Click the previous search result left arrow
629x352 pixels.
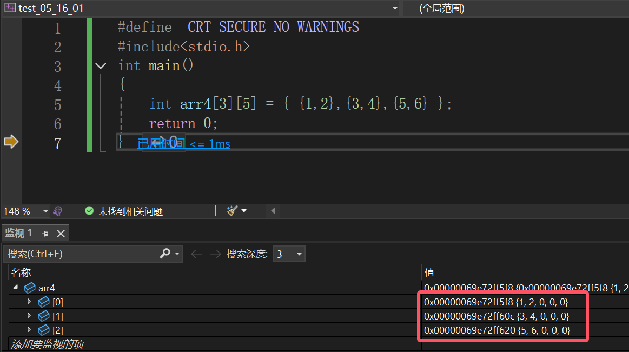pyautogui.click(x=196, y=254)
